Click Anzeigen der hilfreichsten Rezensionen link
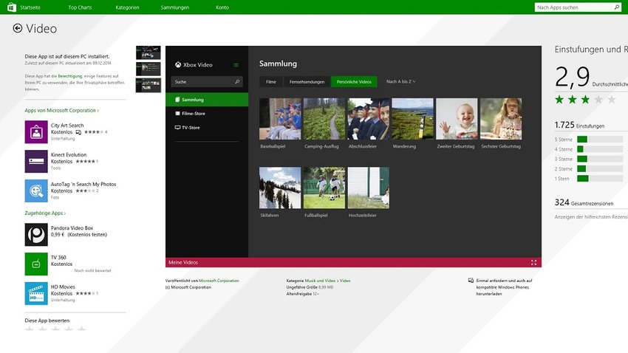Viewport: 628px width, 353px height. pyautogui.click(x=591, y=217)
